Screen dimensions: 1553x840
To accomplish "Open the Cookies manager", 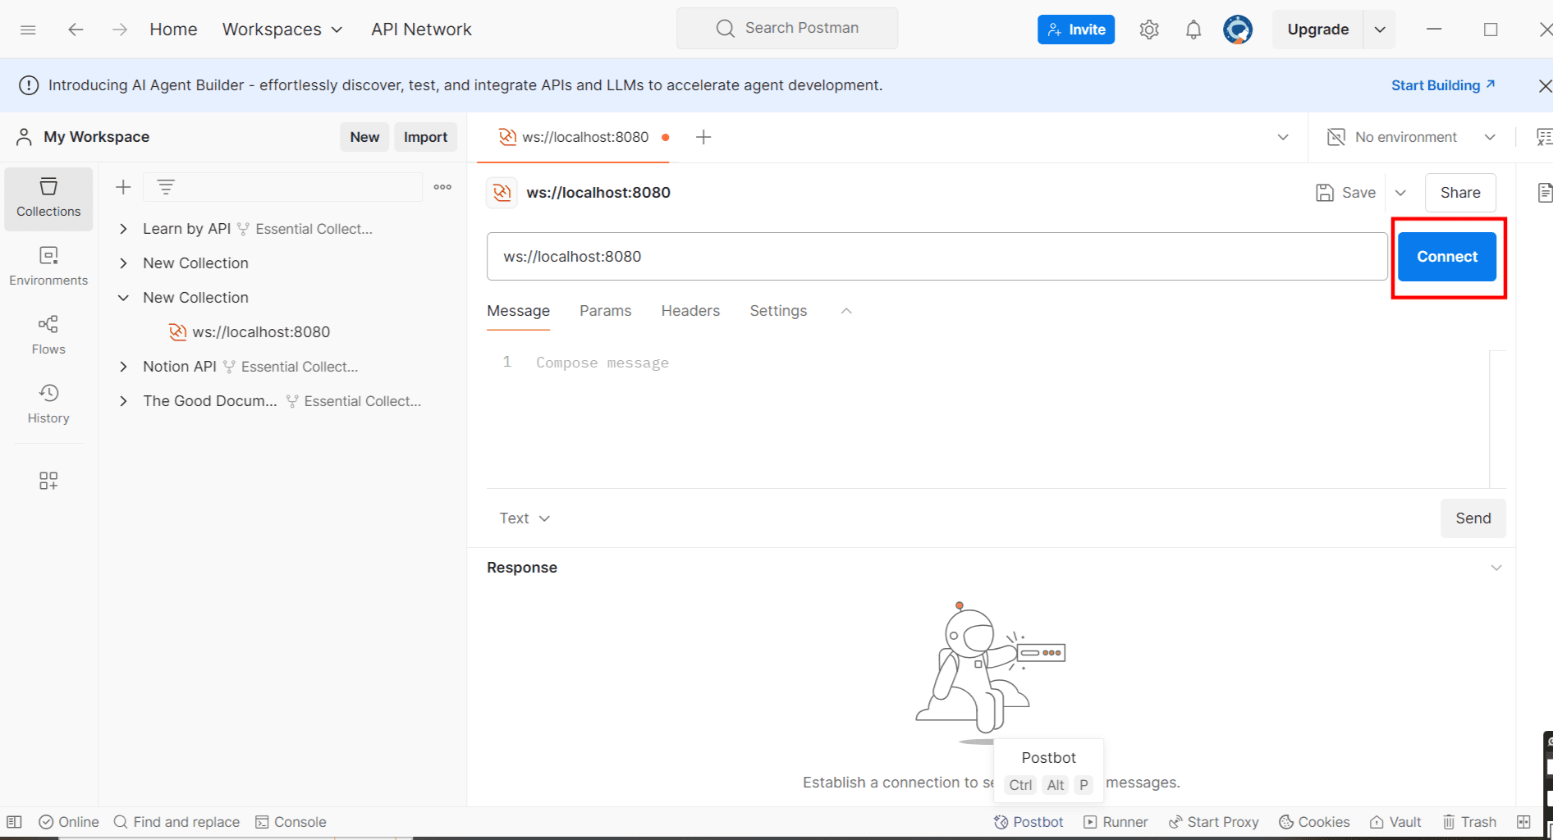I will tap(1314, 821).
